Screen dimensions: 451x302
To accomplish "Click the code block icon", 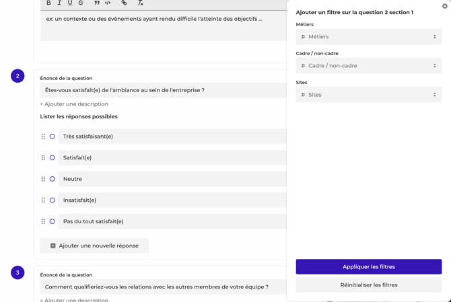I will coord(108,3).
